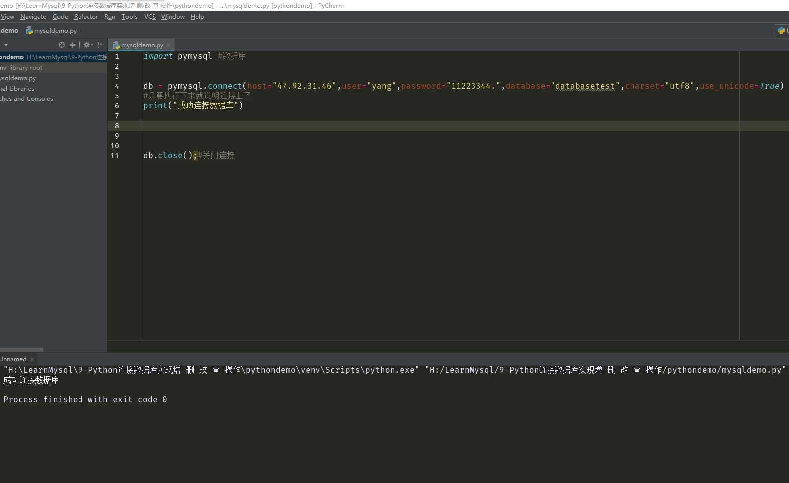
Task: Click the use_unicode parameter name
Action: point(726,86)
